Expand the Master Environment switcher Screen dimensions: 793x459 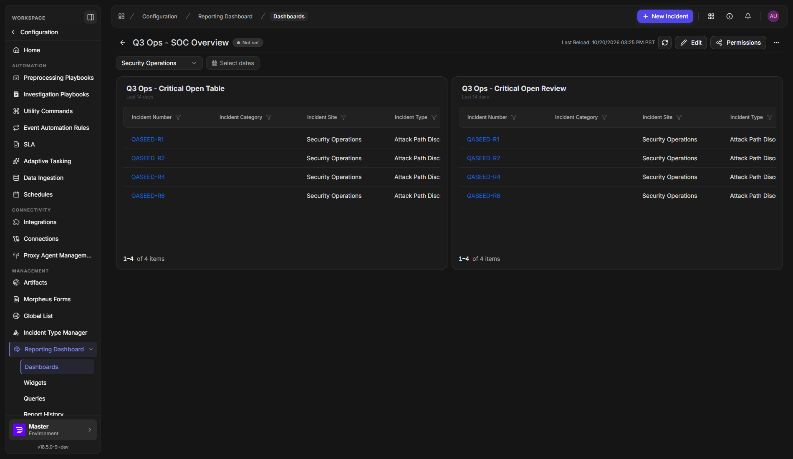tap(53, 430)
